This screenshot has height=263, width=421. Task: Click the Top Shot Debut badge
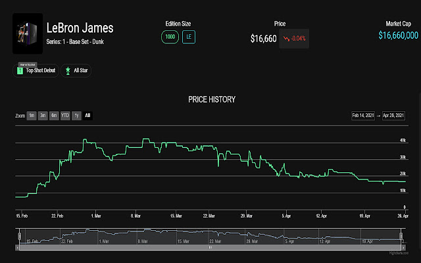click(x=36, y=70)
